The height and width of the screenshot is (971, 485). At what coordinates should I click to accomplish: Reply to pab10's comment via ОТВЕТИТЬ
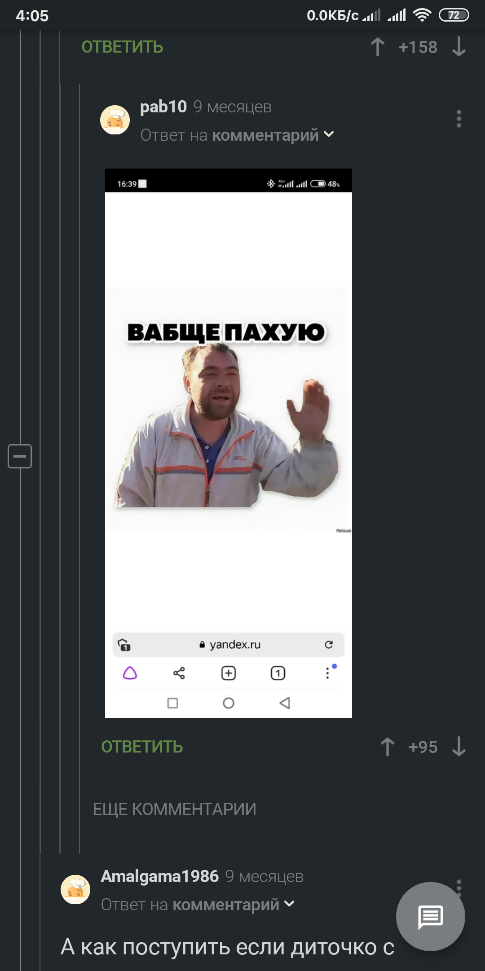(x=142, y=747)
